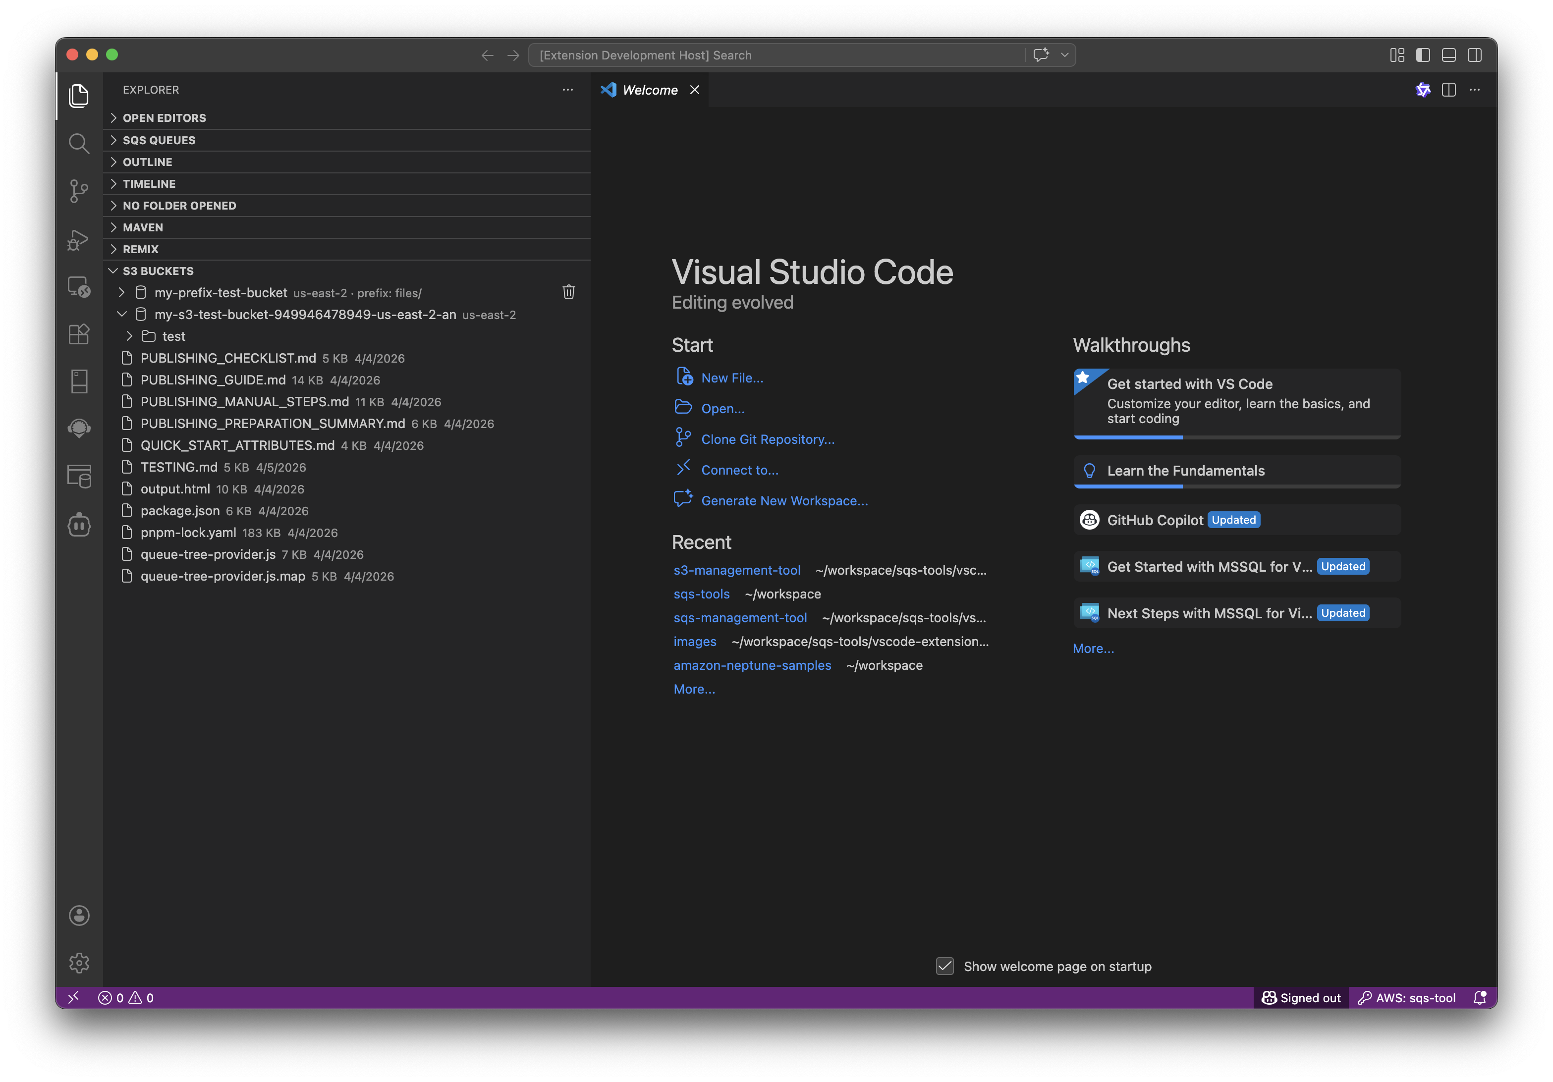1553x1082 pixels.
Task: Click the Connect to... link
Action: 739,470
